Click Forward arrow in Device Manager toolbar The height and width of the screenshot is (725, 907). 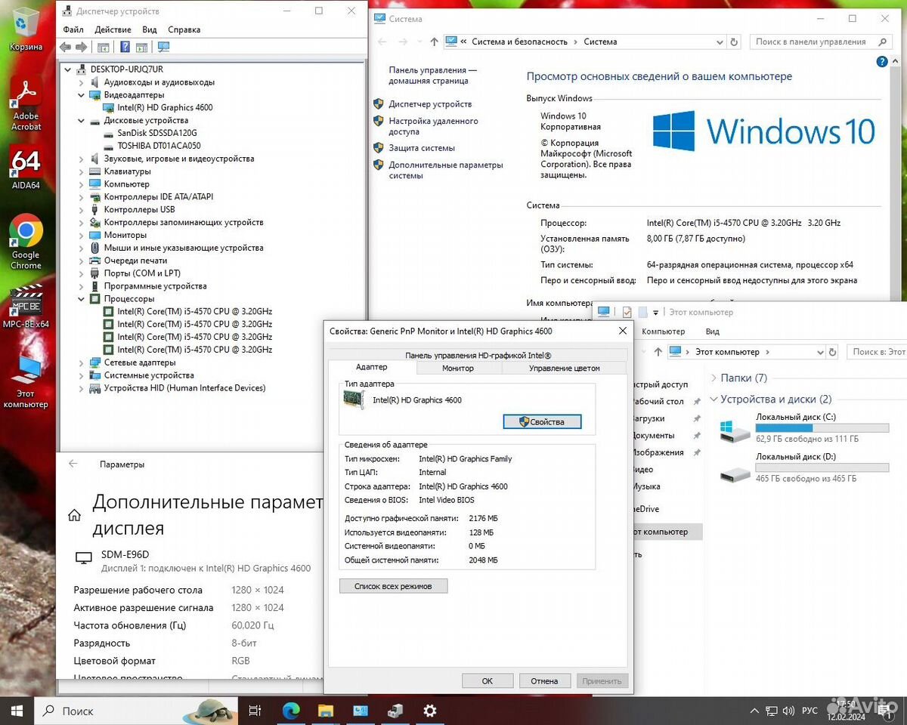click(81, 47)
